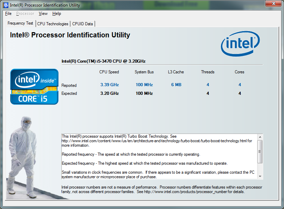
Task: Click the CPU Speed column header
Action: [109, 72]
